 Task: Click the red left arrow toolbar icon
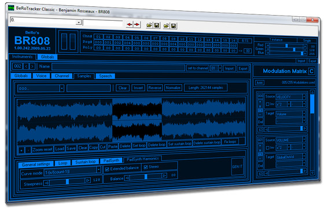(130, 24)
